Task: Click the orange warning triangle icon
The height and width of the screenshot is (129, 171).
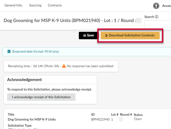Action: [x=64, y=66]
